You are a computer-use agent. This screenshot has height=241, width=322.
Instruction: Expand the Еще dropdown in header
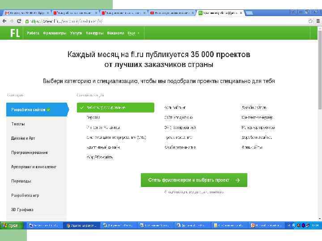coord(133,33)
